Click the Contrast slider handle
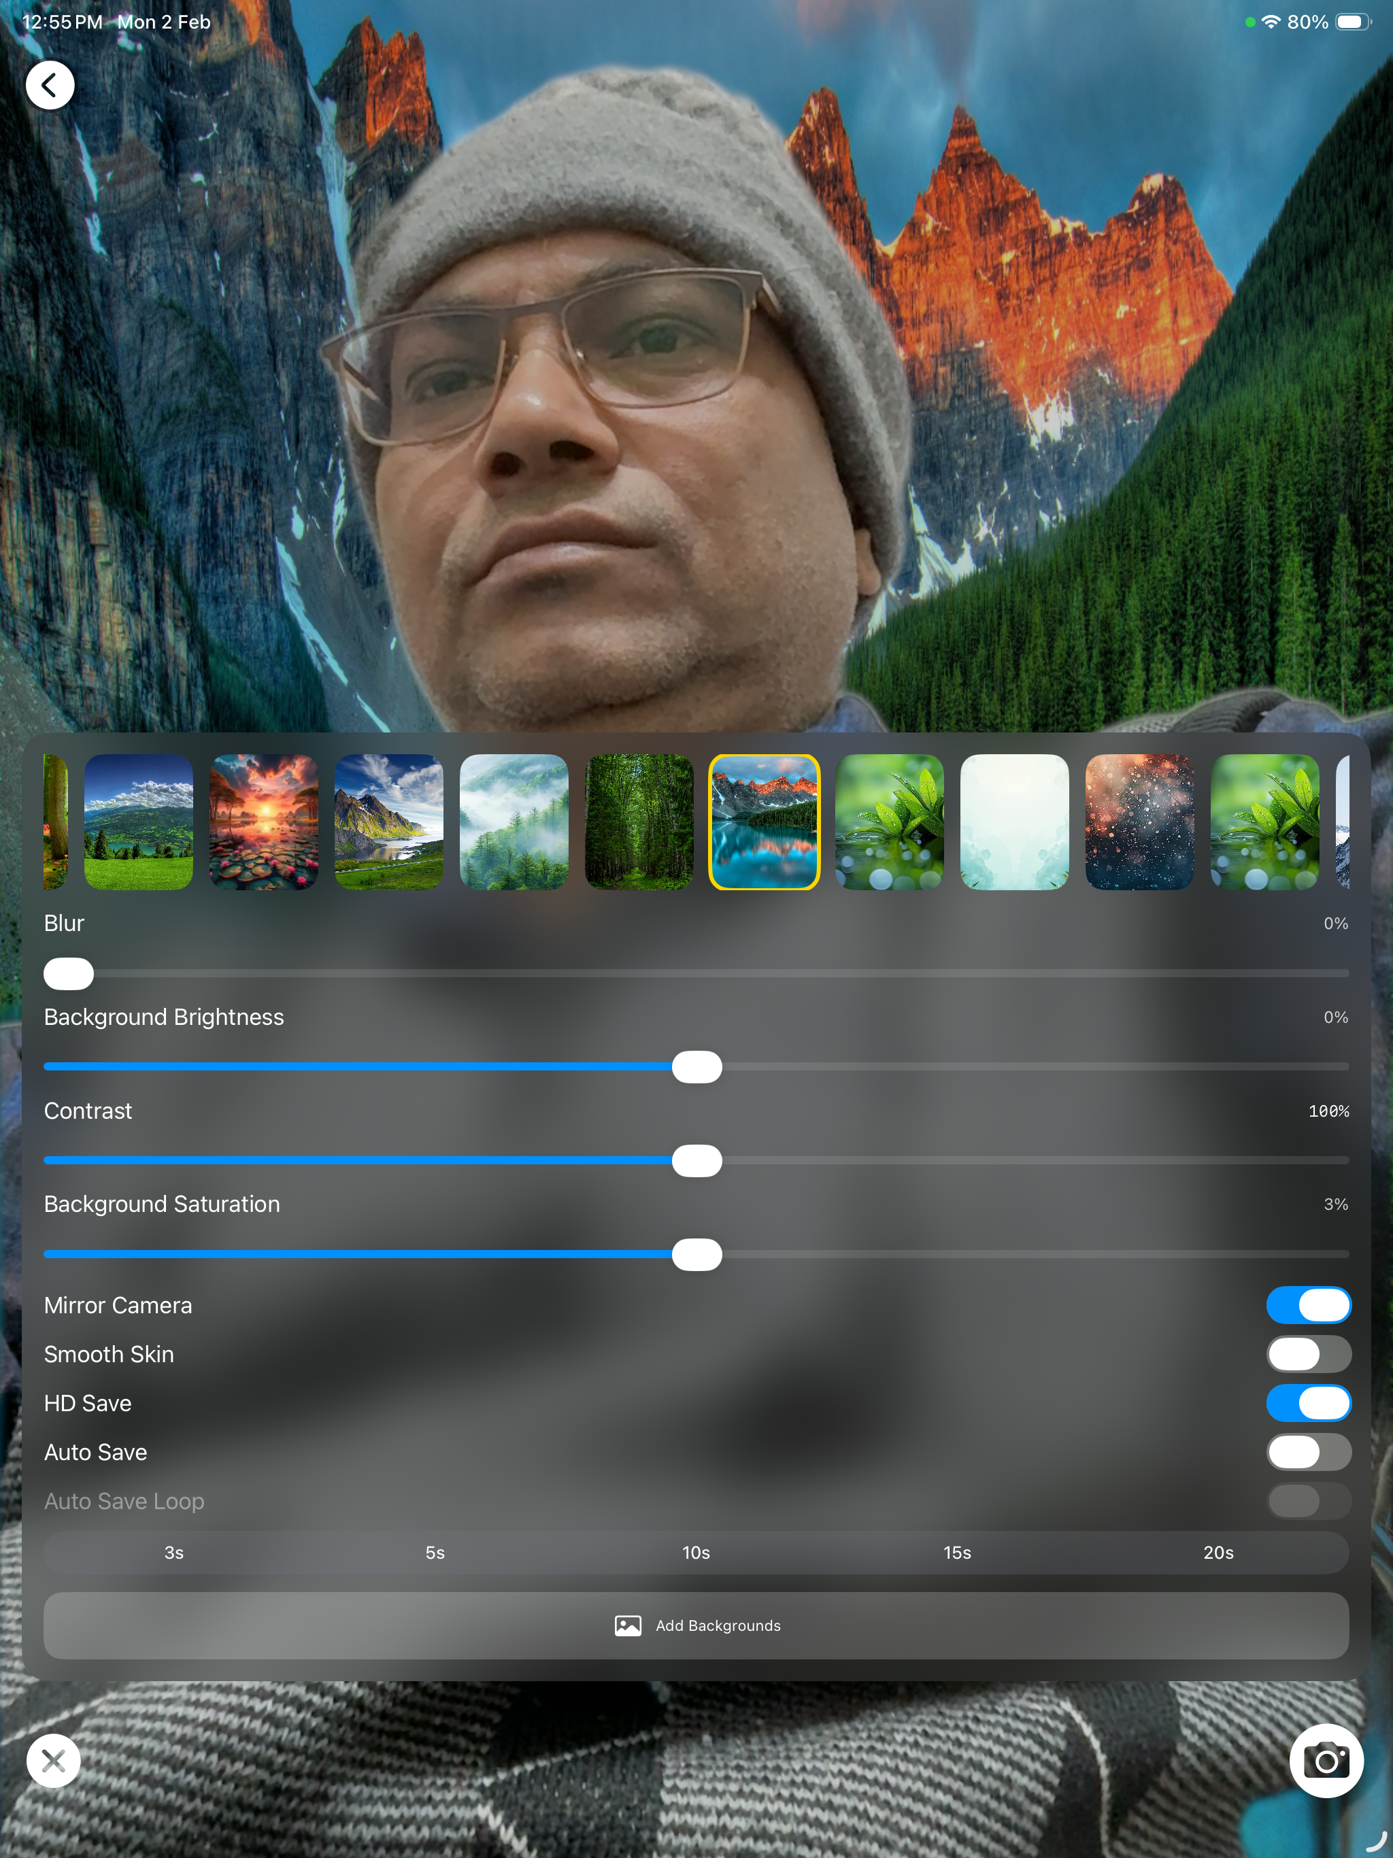The height and width of the screenshot is (1858, 1393). (x=696, y=1161)
